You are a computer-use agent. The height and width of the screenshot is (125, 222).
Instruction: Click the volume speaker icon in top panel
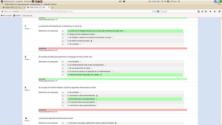pos(120,1)
